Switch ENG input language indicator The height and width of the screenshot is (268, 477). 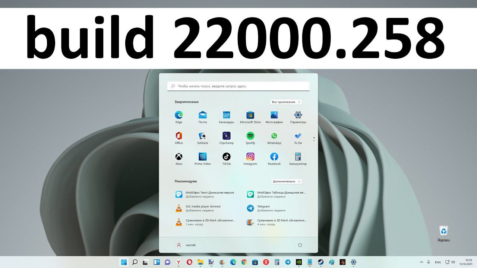coord(438,262)
